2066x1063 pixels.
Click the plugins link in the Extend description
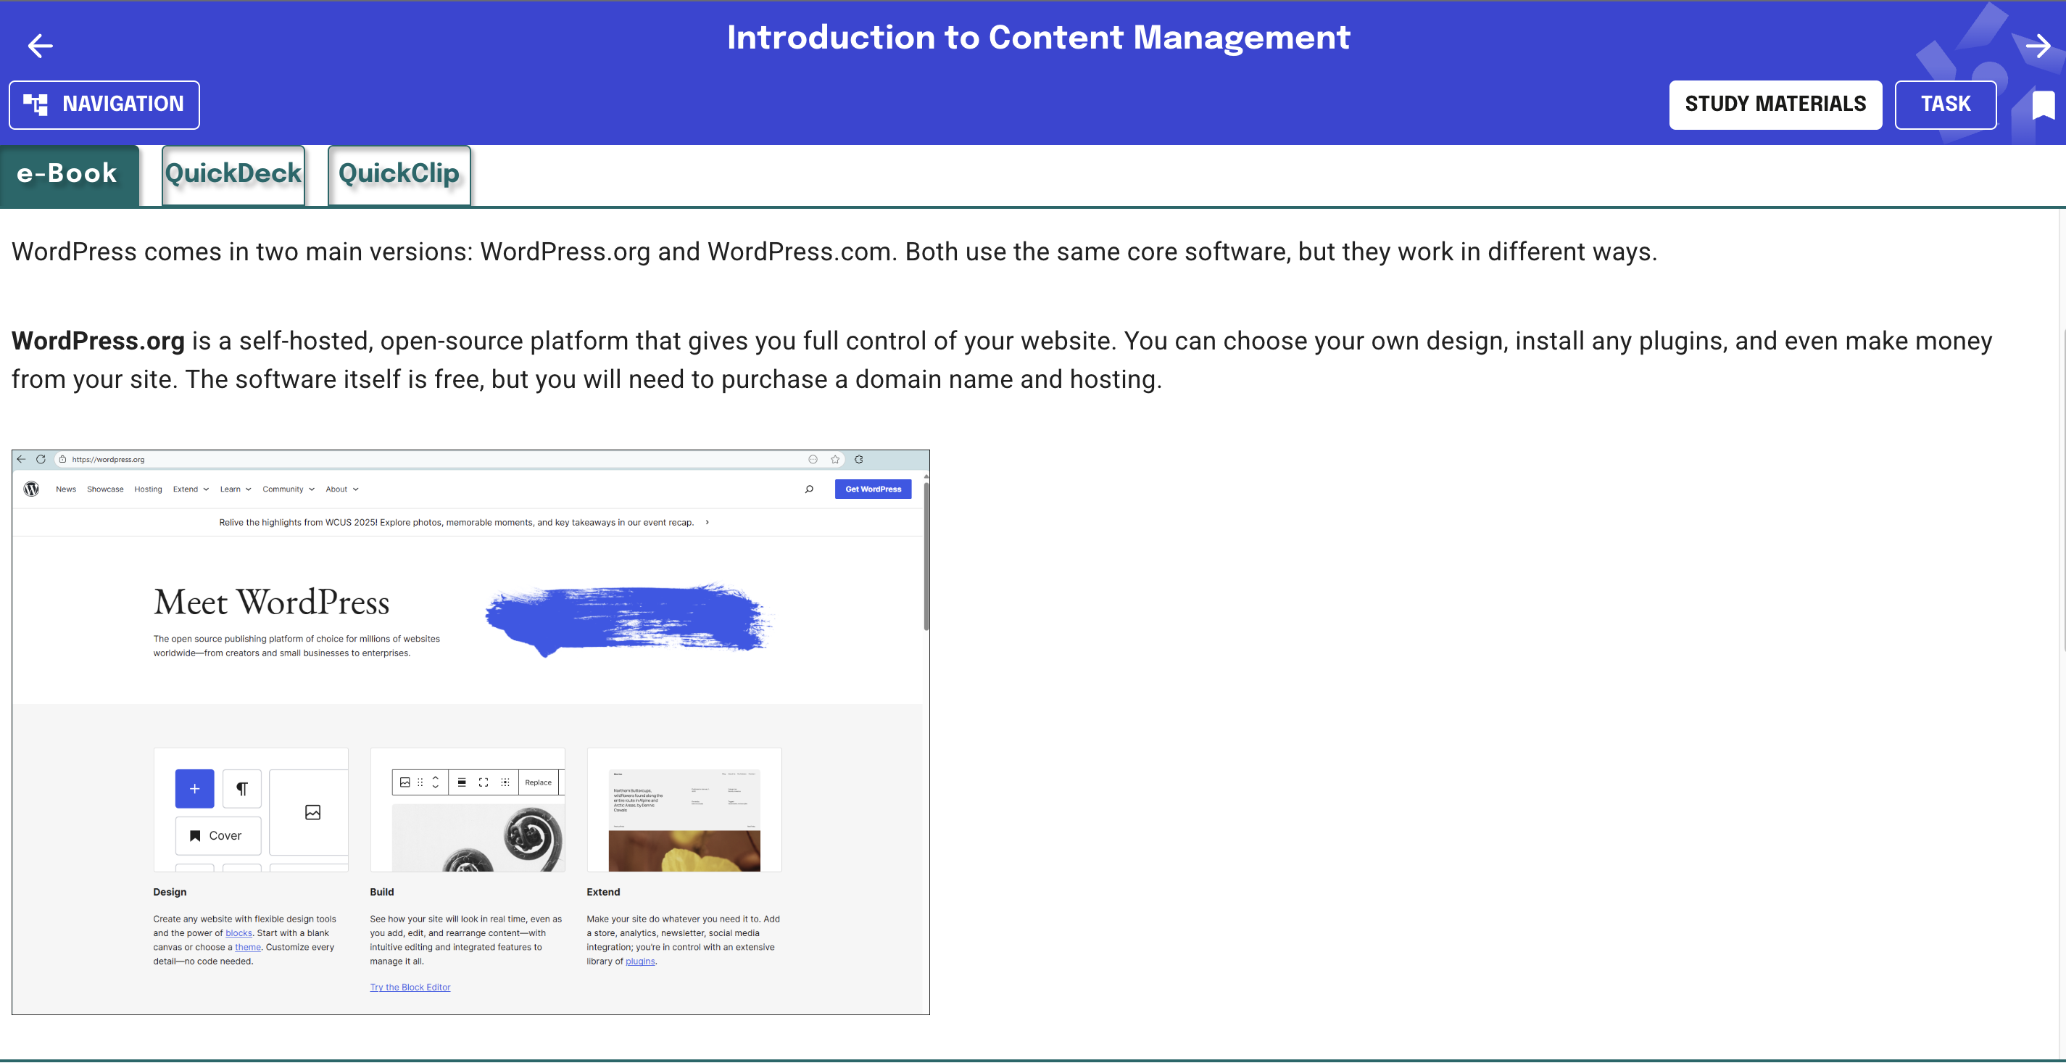click(x=640, y=961)
